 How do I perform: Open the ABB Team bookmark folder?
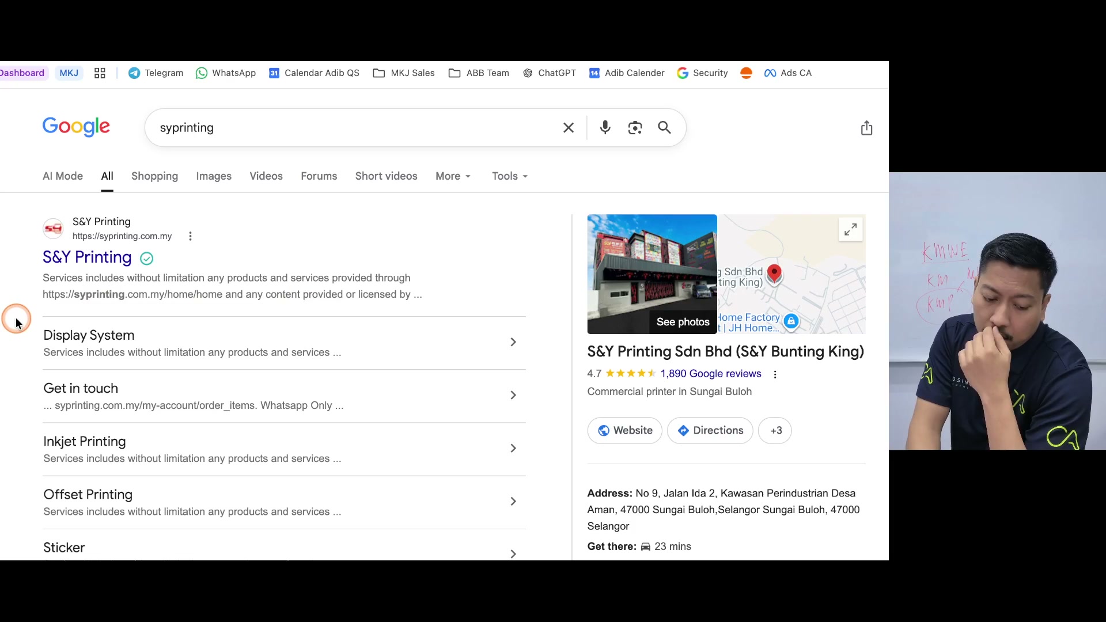pyautogui.click(x=479, y=73)
